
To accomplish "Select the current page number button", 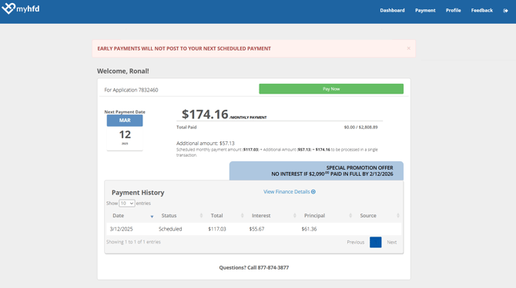I will point(376,243).
